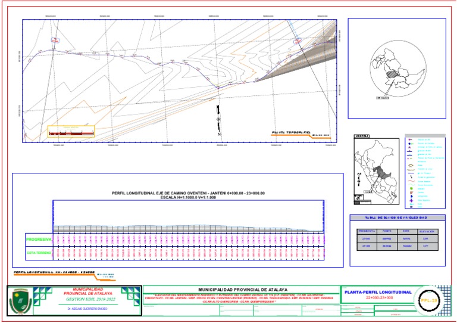457x323 pixels.
Task: Click 'Dr. ADELMO GUERRERO ENCISO' name
Action: point(87,309)
